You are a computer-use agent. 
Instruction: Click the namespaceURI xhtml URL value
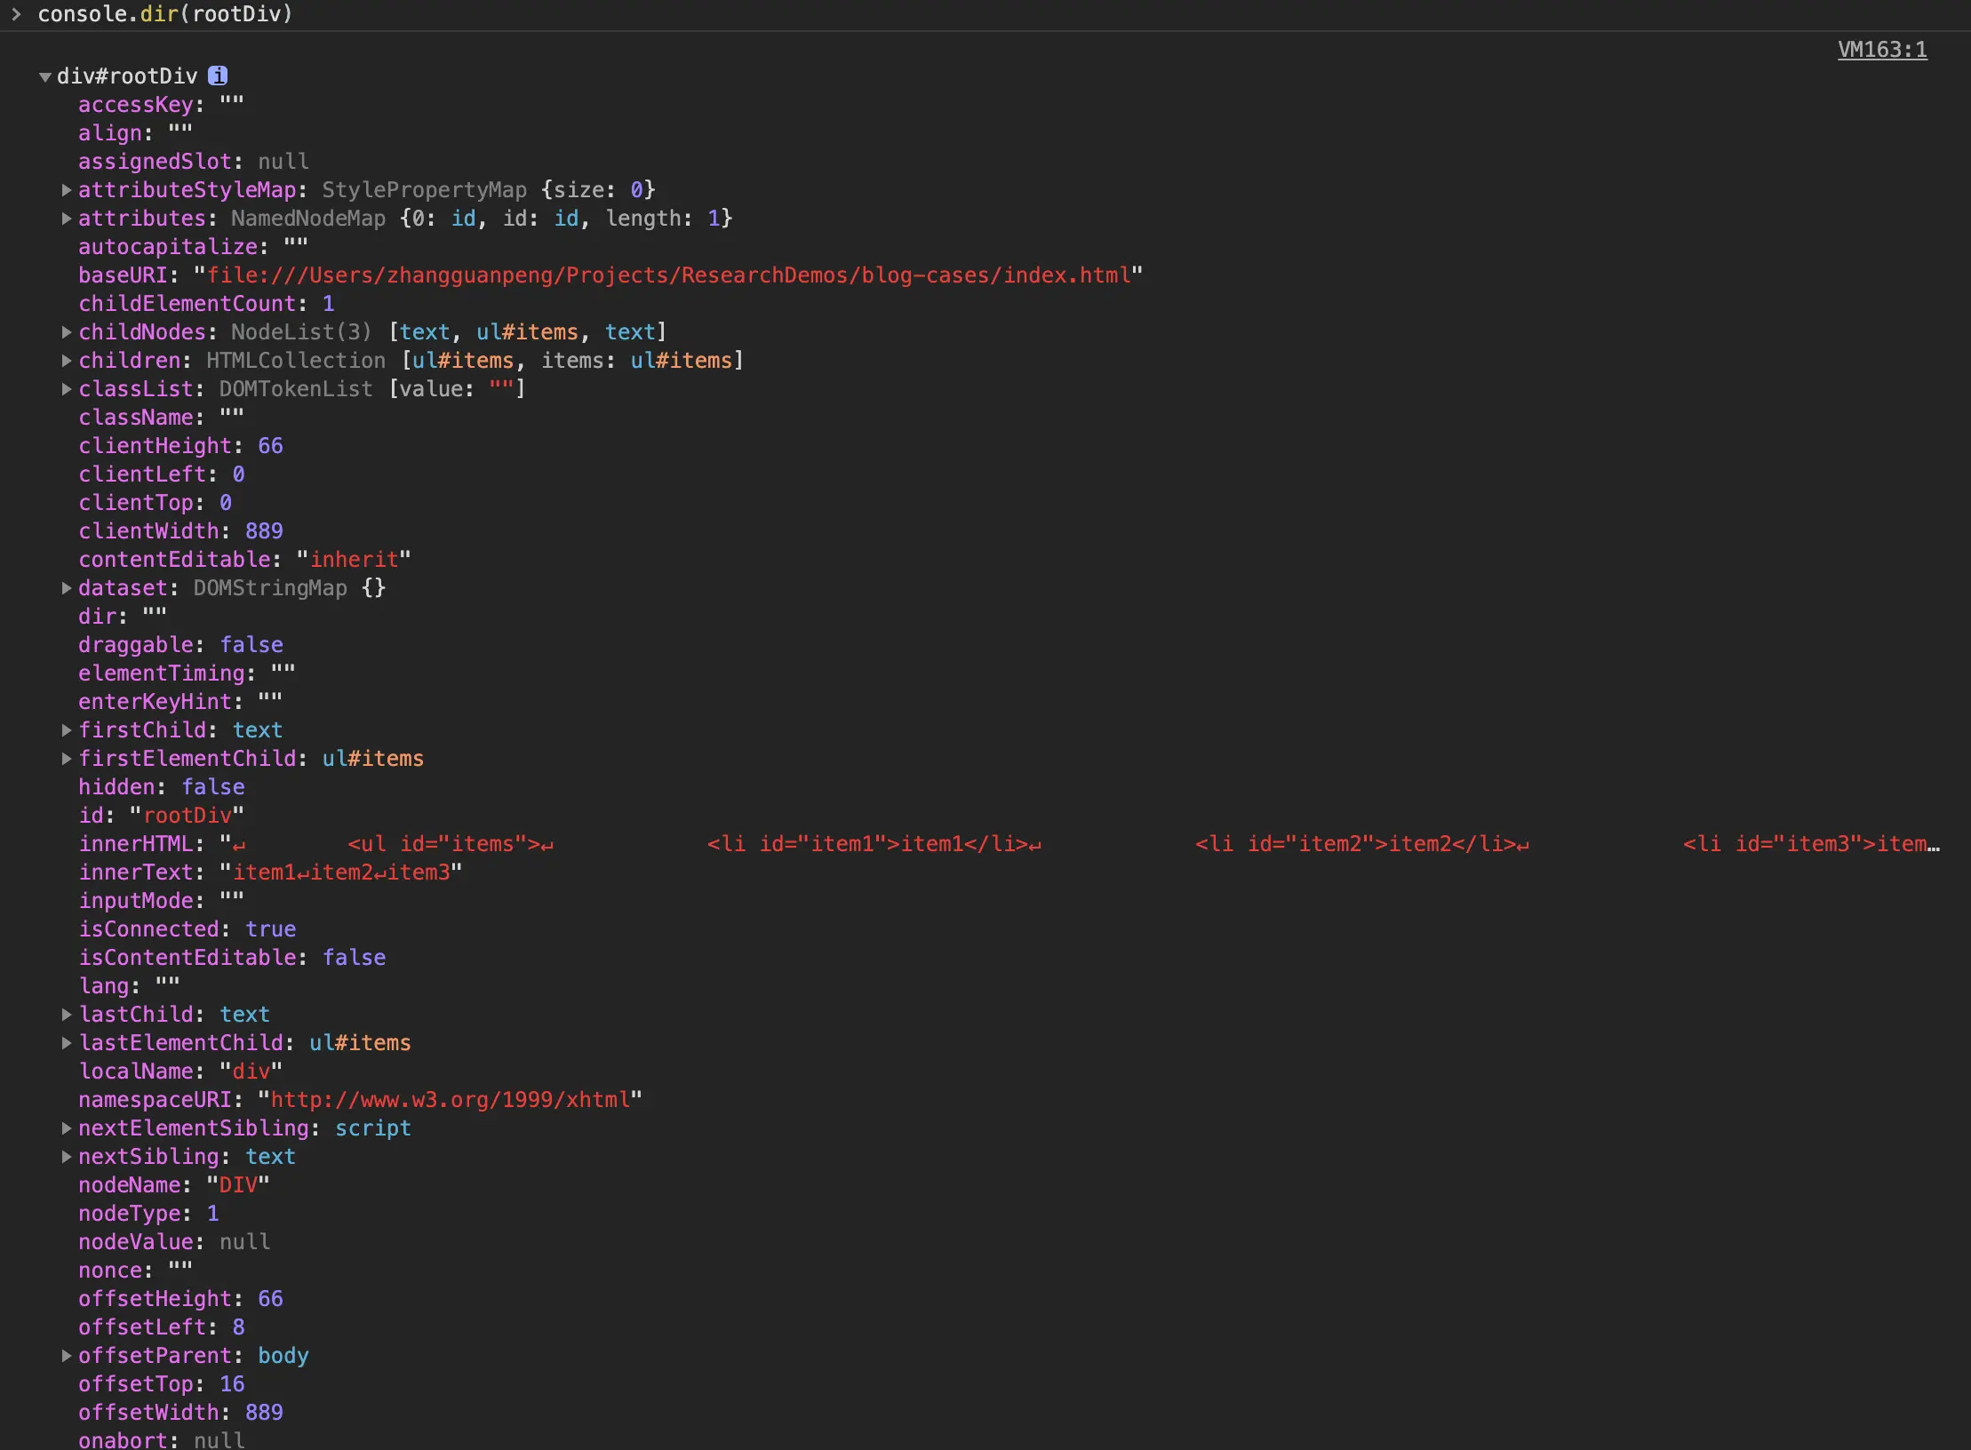[x=450, y=1100]
